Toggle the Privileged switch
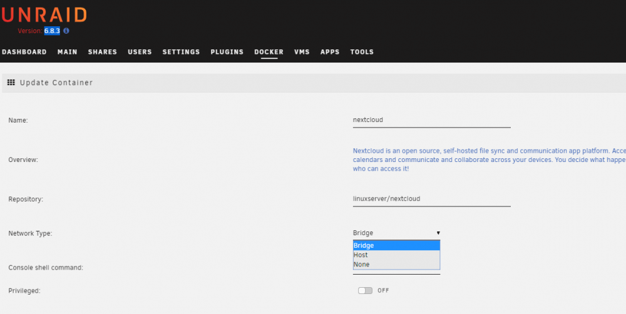The width and height of the screenshot is (626, 314). (x=365, y=290)
